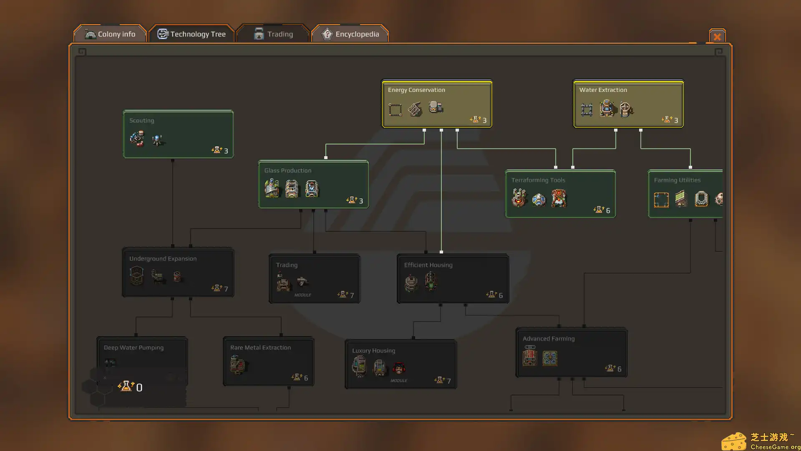Select the solar panel icon in Energy Conservation
Image resolution: width=801 pixels, height=451 pixels.
(x=415, y=109)
